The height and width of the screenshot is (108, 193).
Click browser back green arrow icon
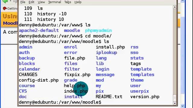pos(5,1)
